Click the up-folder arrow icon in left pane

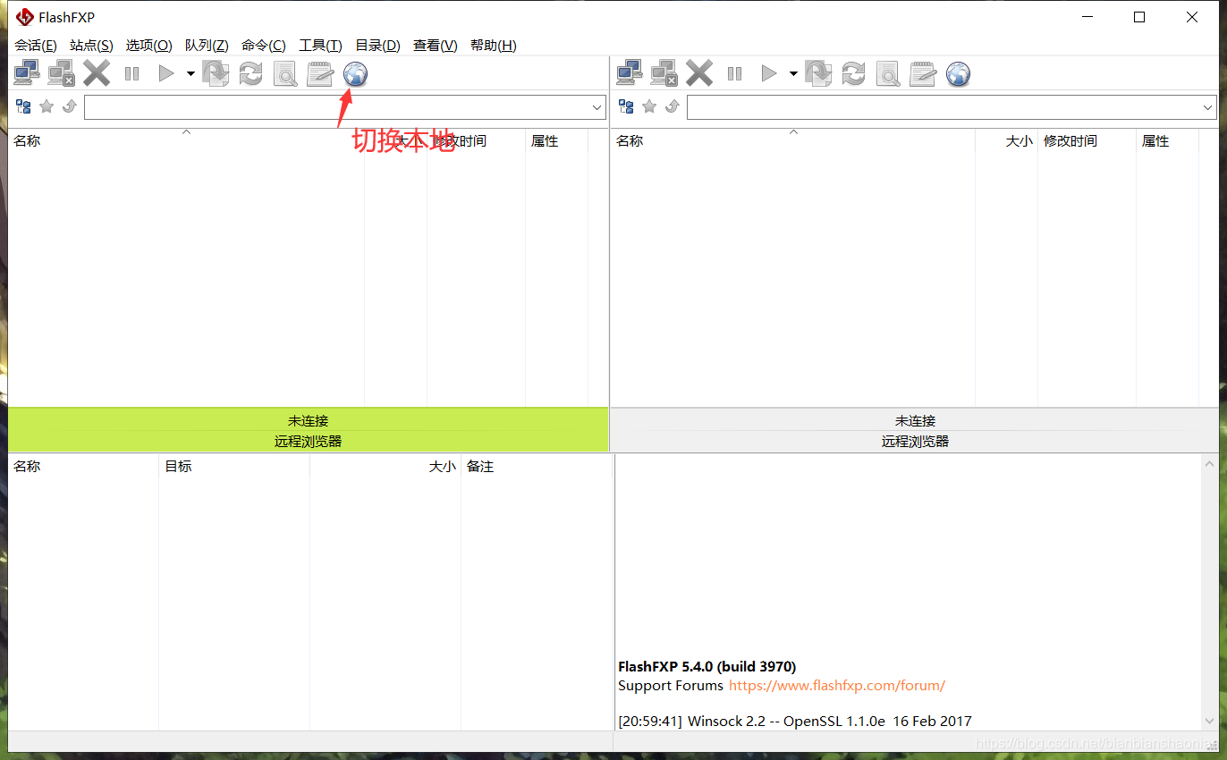pos(69,107)
